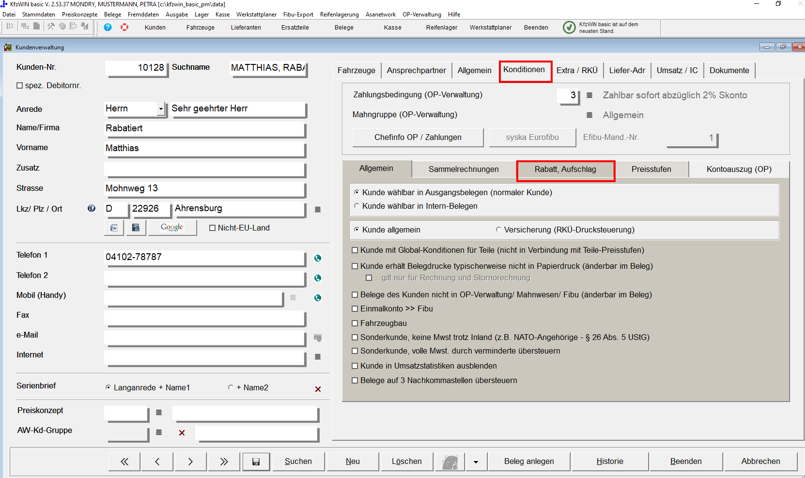Open the Internet field list icon
This screenshot has height=478, width=805.
[x=318, y=357]
